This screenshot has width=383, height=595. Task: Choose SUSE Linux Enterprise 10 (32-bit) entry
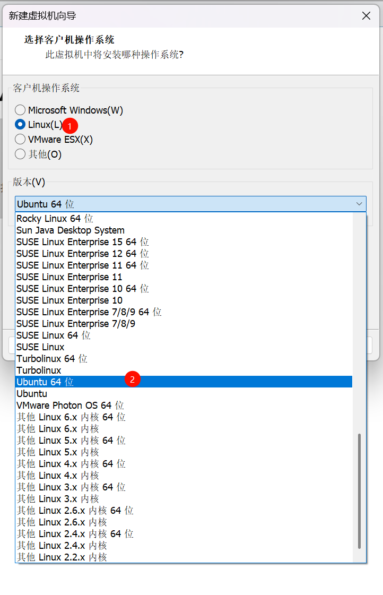pyautogui.click(x=184, y=300)
